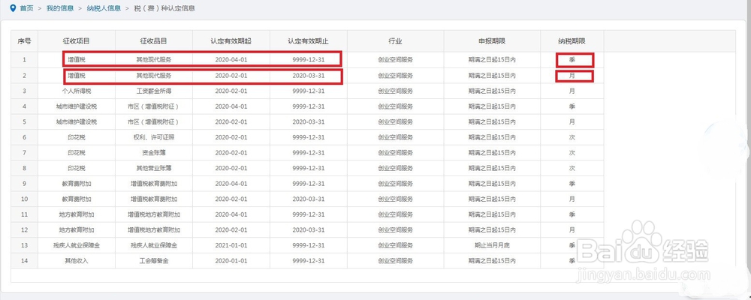Click the 申报期限 column header
The height and width of the screenshot is (300, 751).
(492, 41)
